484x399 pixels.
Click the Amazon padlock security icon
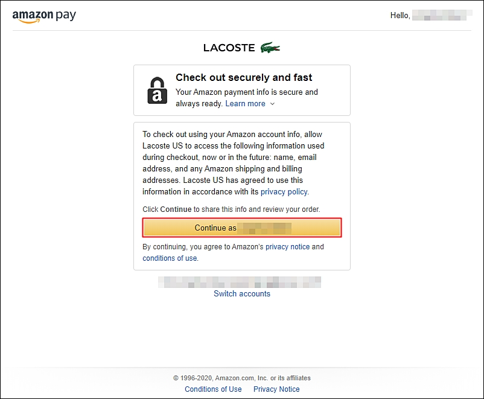click(157, 91)
